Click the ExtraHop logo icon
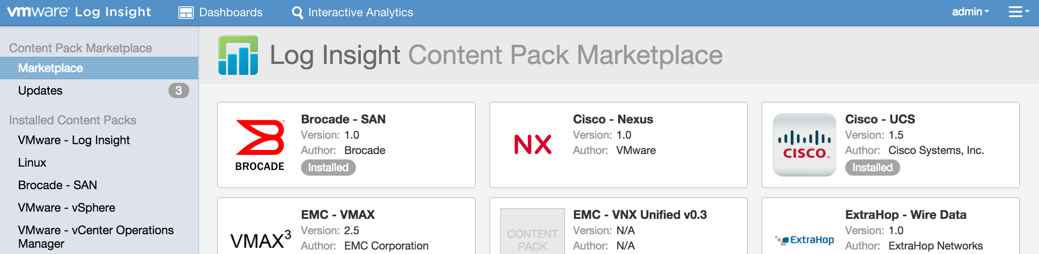 click(x=804, y=240)
